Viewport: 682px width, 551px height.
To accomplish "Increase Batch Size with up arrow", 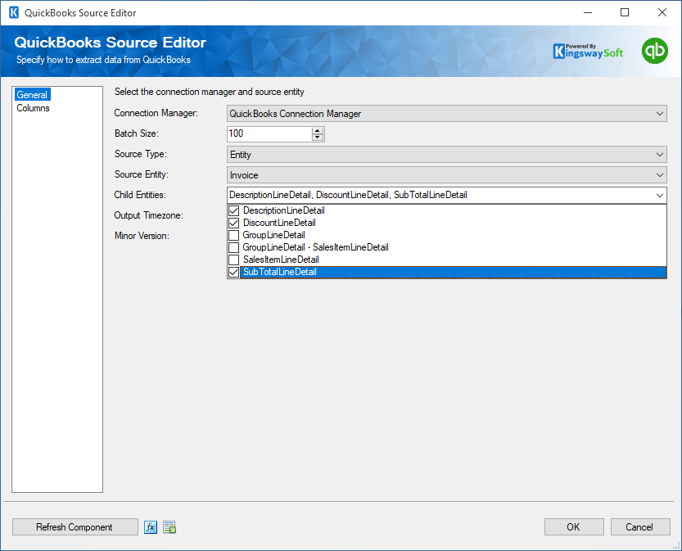I will pos(318,130).
